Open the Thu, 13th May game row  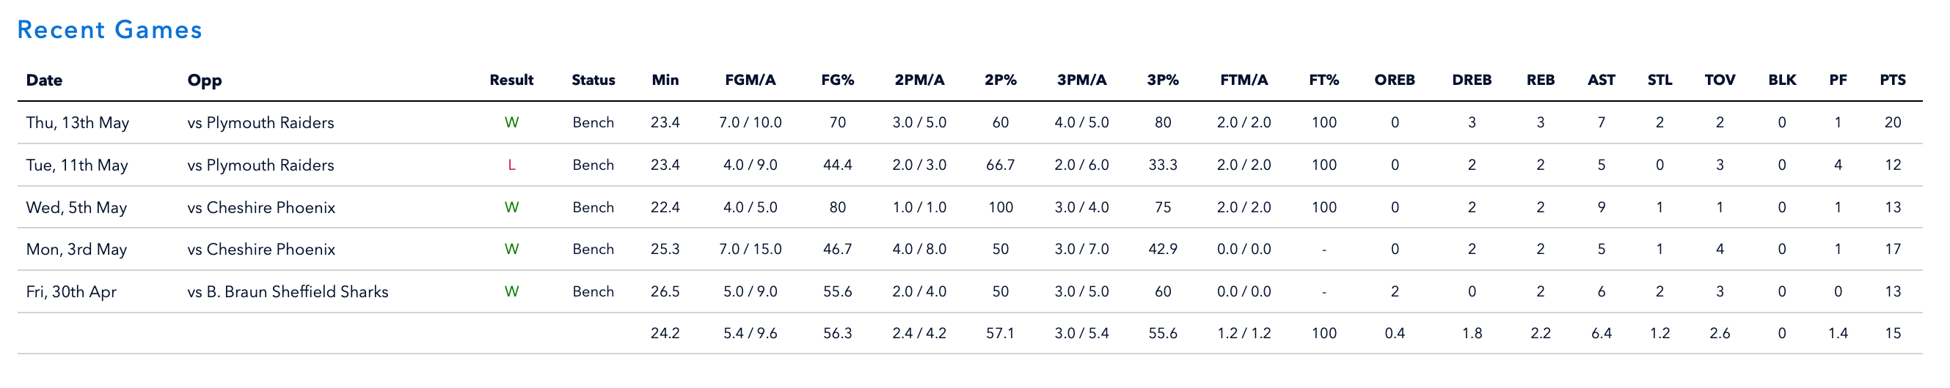click(970, 122)
